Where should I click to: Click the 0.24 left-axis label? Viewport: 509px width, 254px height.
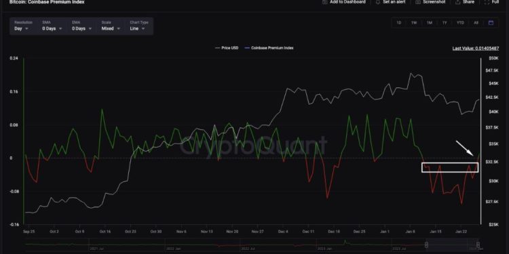14,58
